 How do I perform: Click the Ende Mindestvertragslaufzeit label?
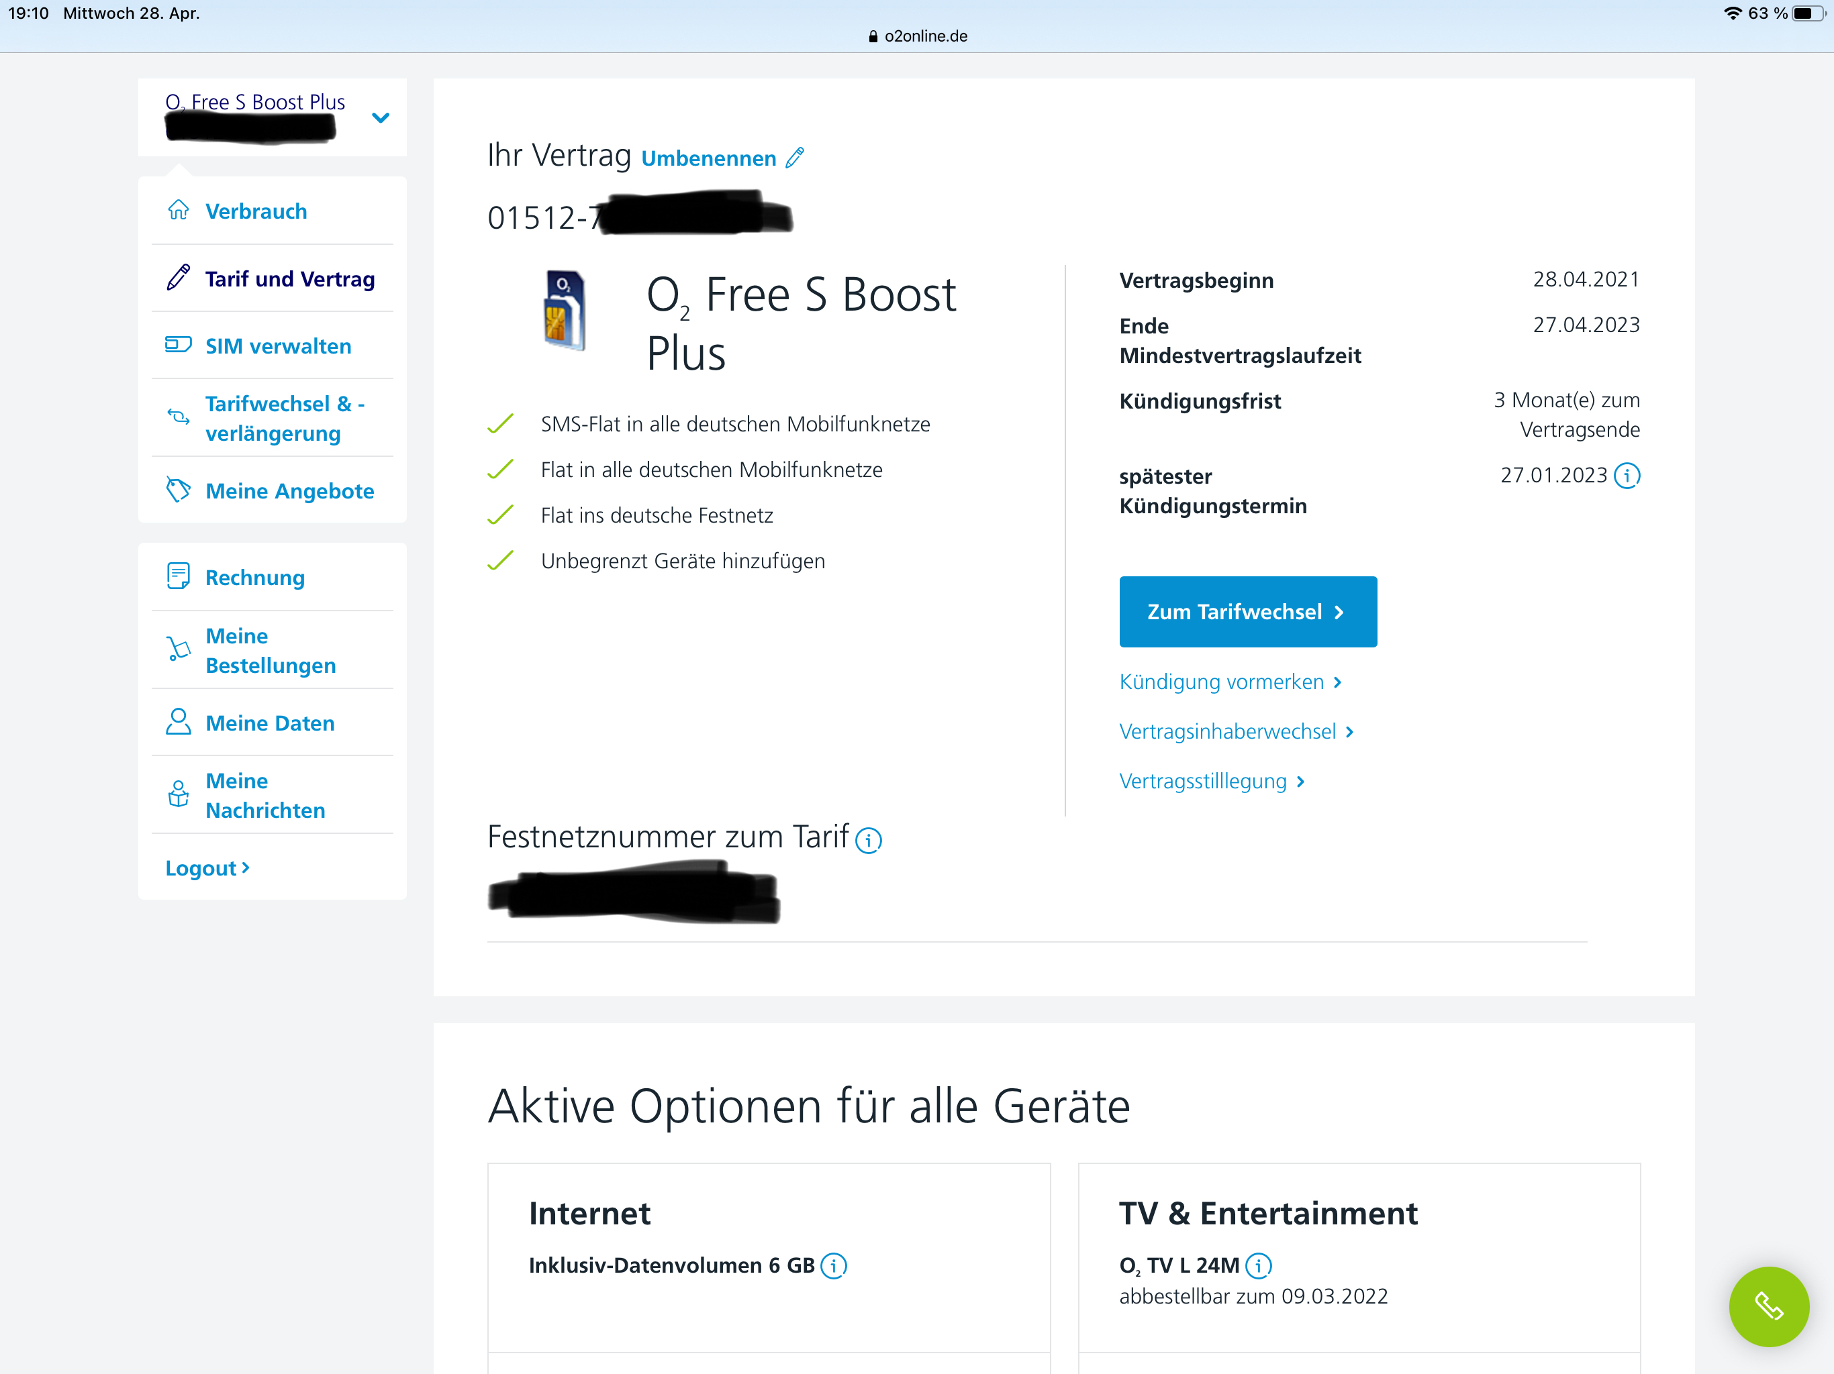pos(1239,341)
